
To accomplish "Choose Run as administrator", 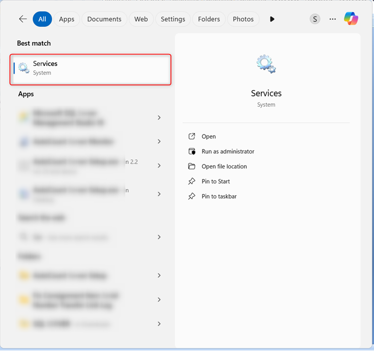I will (228, 152).
